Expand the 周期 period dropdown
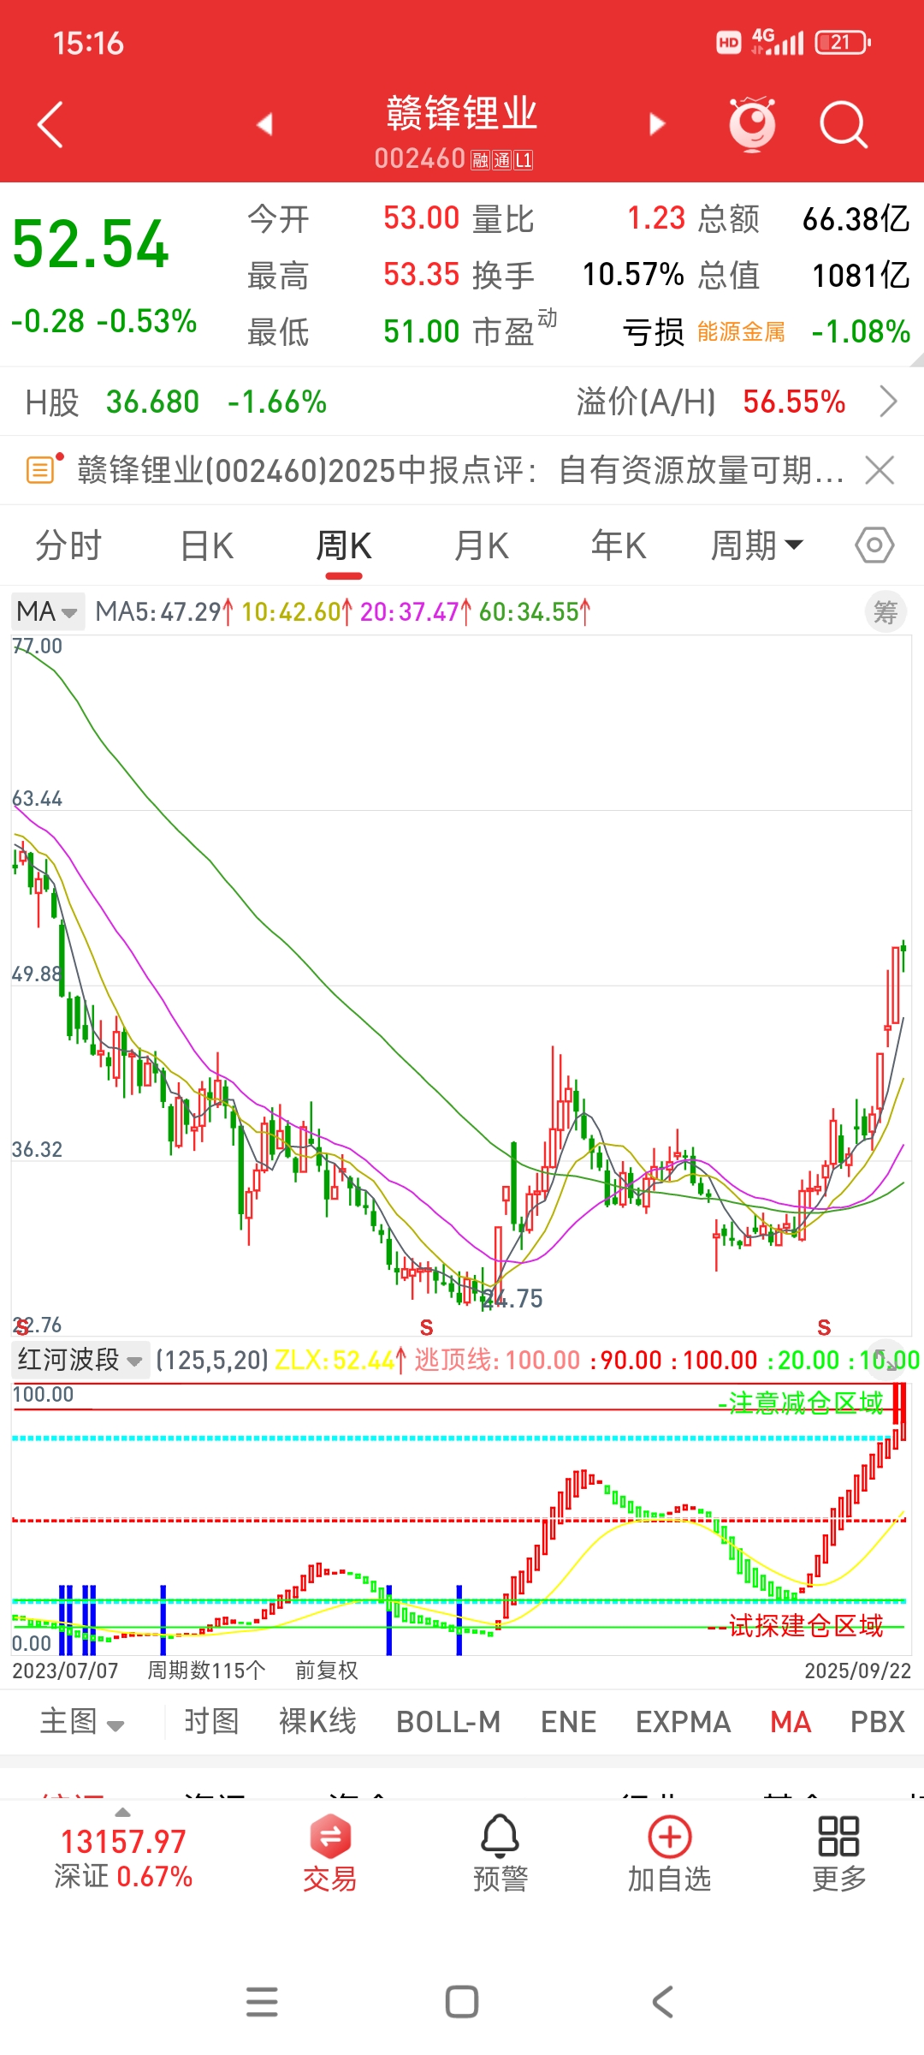 (757, 545)
